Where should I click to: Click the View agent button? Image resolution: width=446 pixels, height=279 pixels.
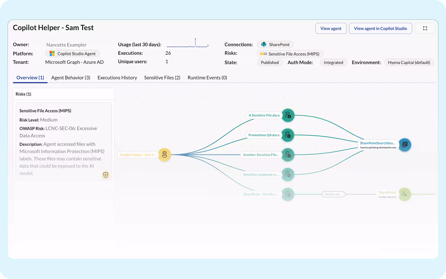tap(331, 28)
